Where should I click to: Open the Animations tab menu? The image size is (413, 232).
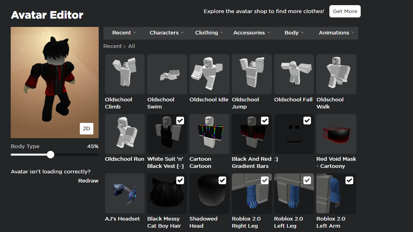click(337, 33)
